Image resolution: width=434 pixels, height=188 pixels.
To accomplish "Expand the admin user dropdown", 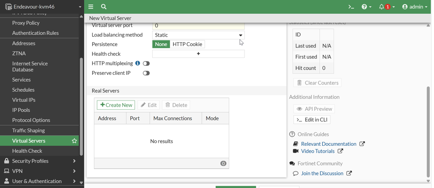I will click(x=414, y=7).
